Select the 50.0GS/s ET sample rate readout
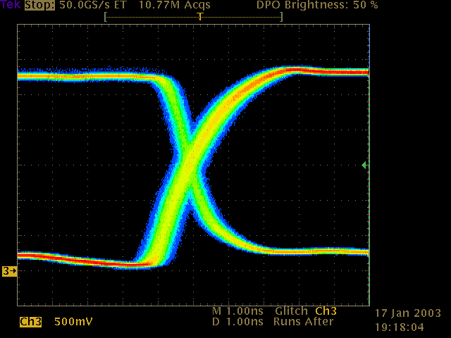The image size is (451, 338). tap(93, 5)
